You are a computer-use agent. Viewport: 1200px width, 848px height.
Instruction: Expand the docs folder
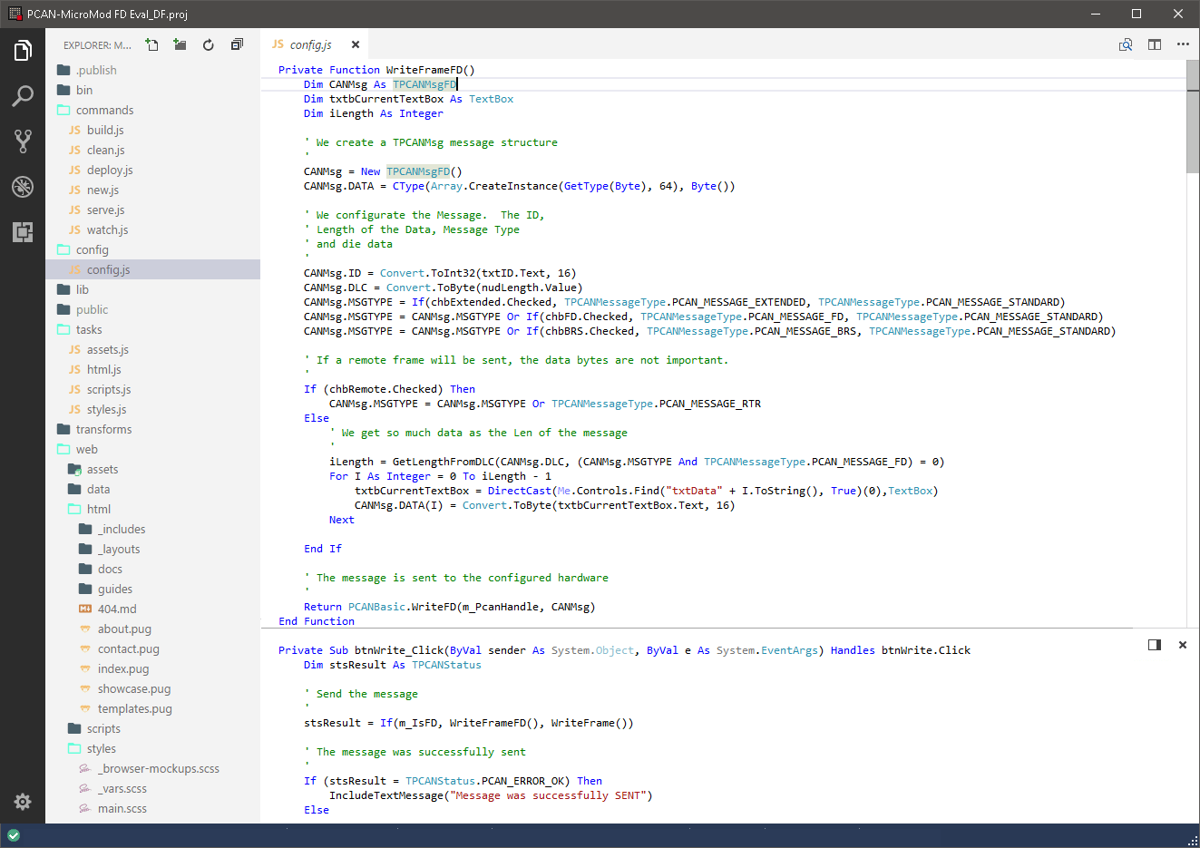[x=152, y=569]
